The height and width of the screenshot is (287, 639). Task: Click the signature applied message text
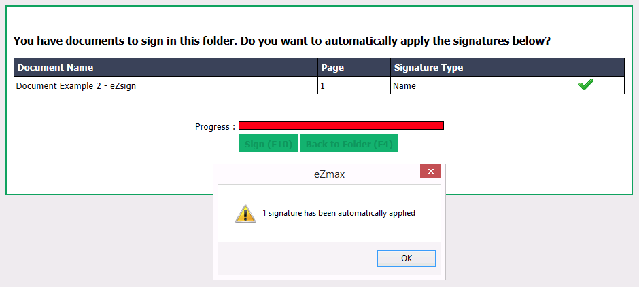coord(339,213)
